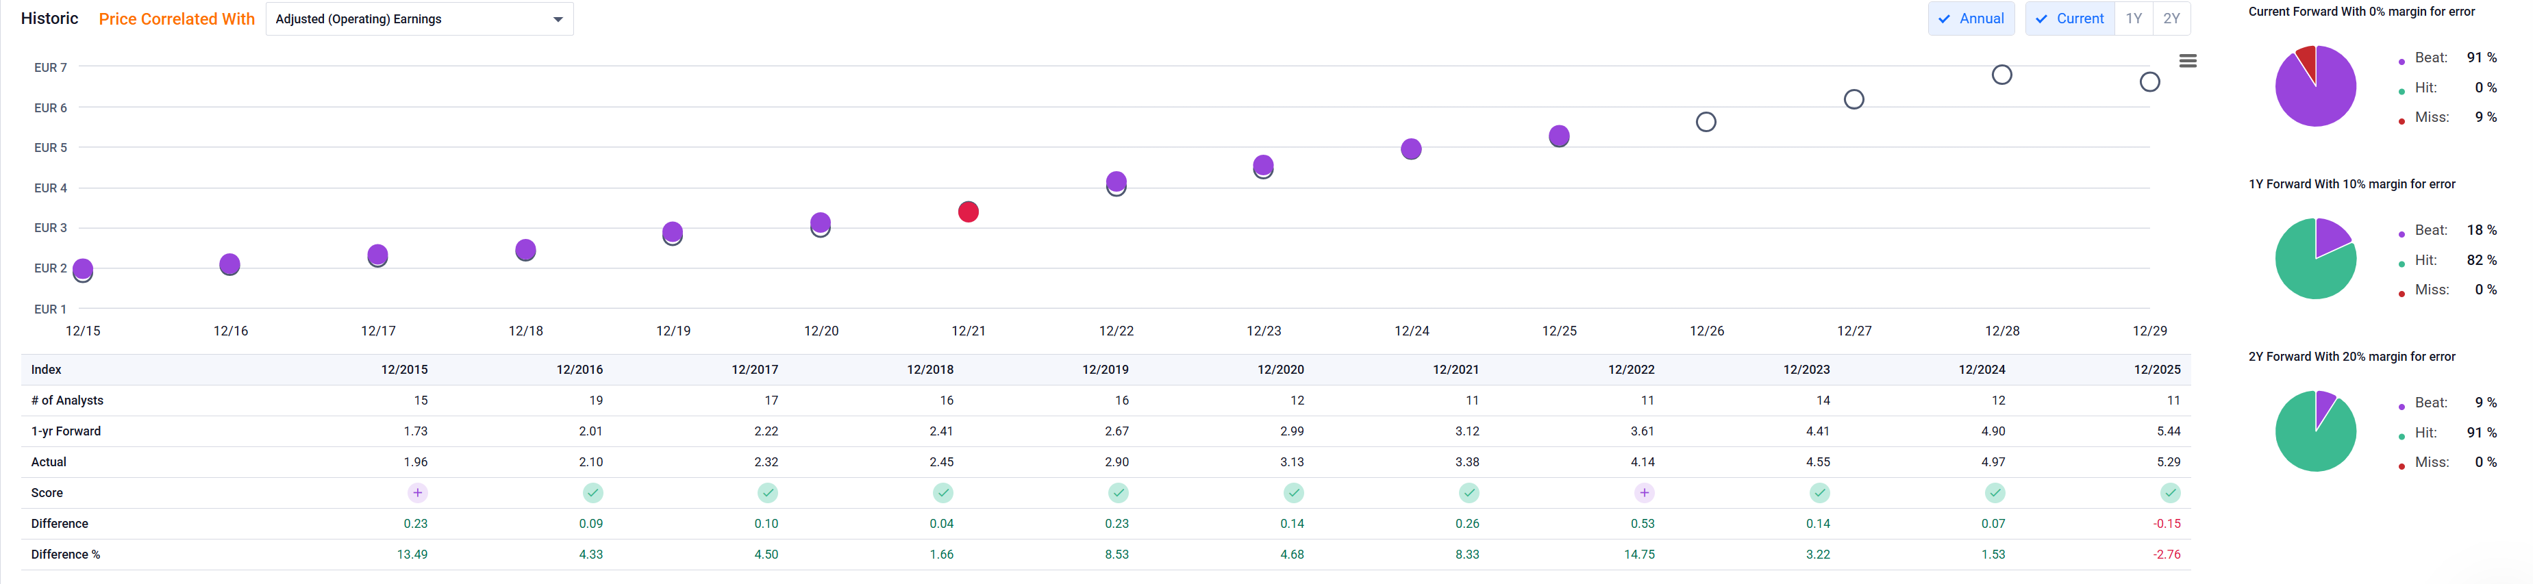
Task: Click the Difference % value 14.75
Action: click(x=1639, y=555)
